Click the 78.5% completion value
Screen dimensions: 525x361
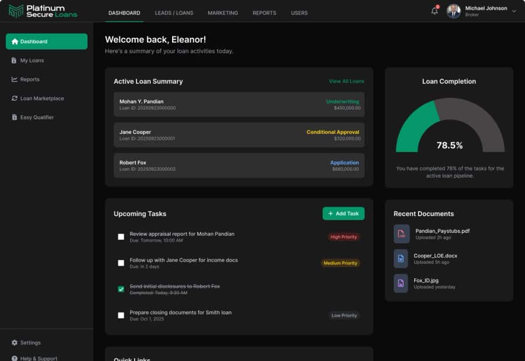[x=450, y=146]
